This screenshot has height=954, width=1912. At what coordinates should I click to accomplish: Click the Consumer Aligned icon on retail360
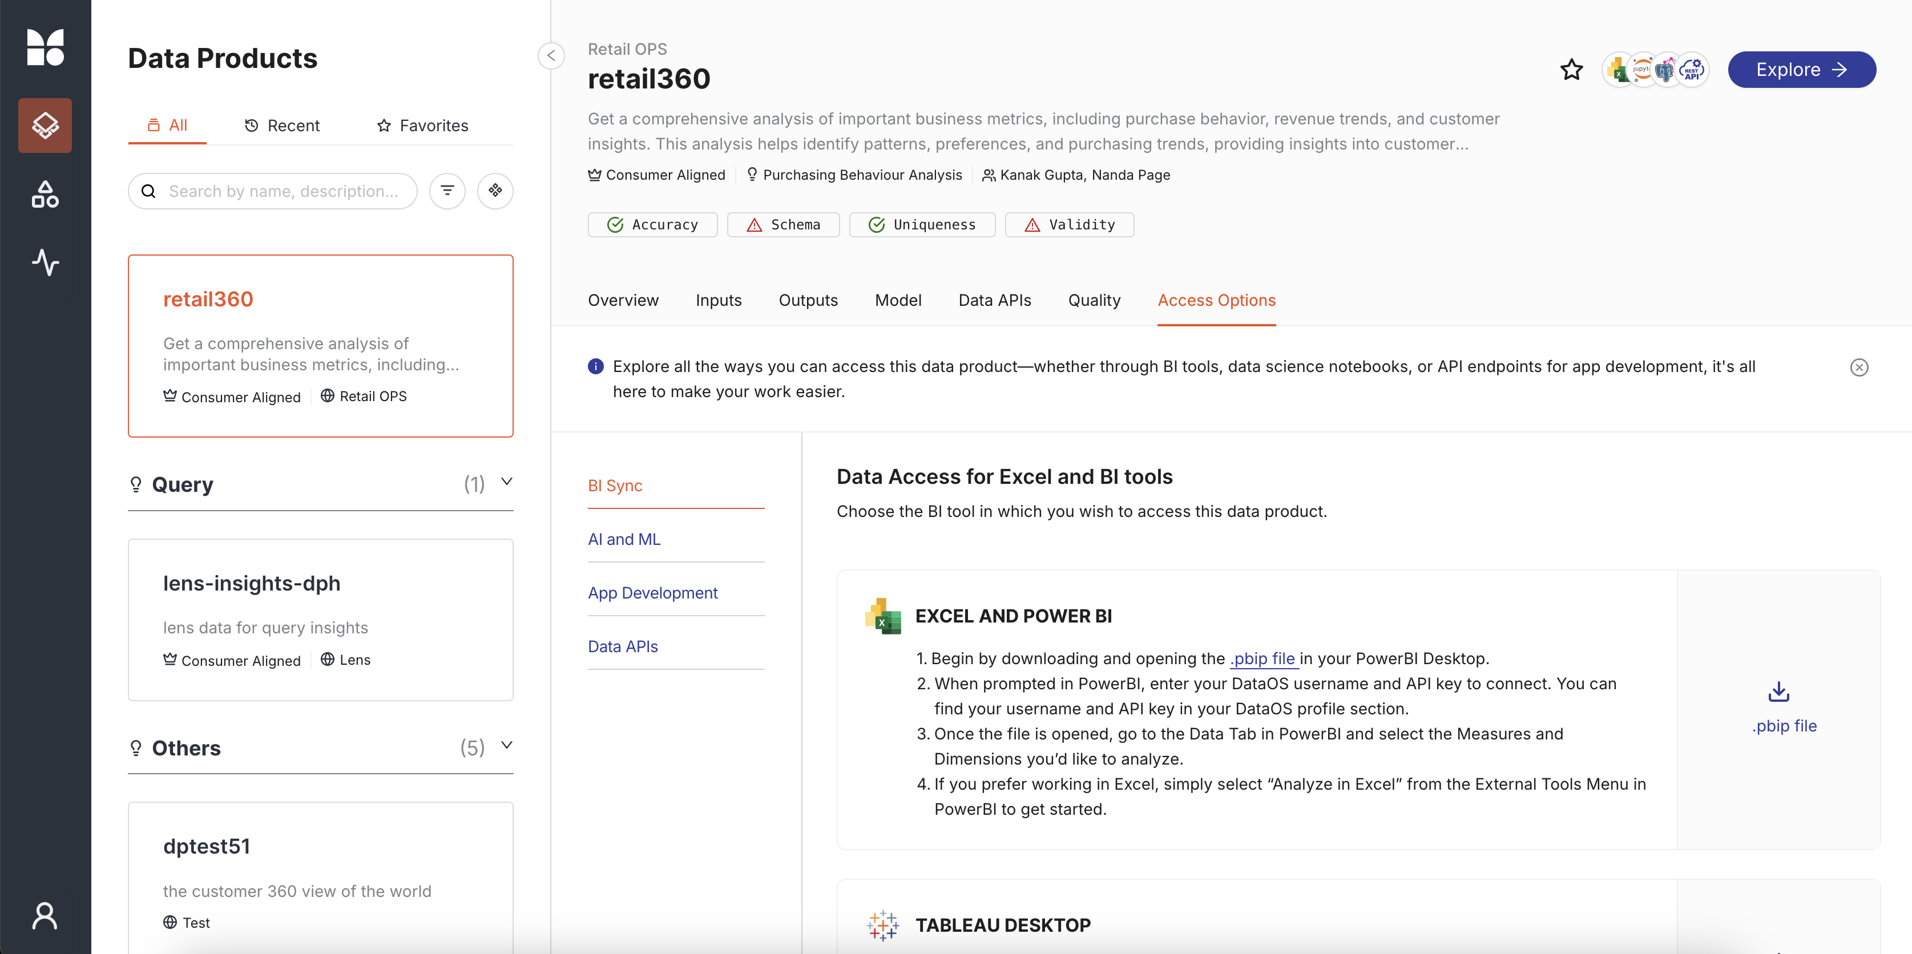(x=170, y=395)
